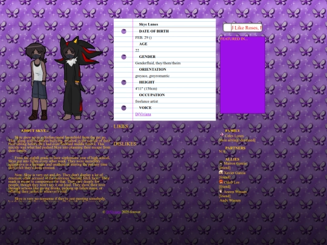Click the purple 'Featured in...' box

coord(243,75)
